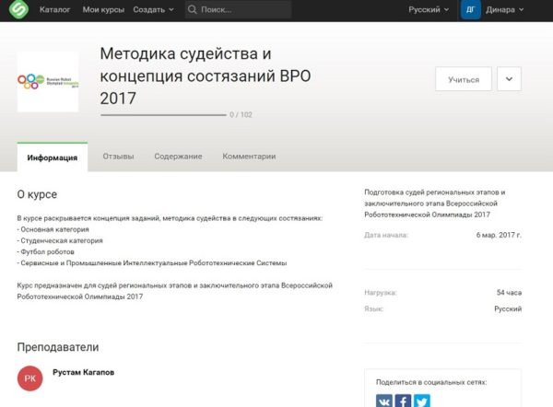Click the '- Основная категория' line
This screenshot has width=553, height=407.
(x=53, y=229)
